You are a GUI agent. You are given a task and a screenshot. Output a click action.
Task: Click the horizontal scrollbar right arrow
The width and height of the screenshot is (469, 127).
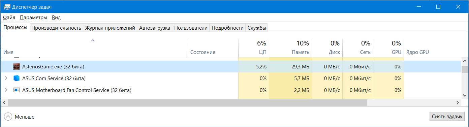click(x=458, y=102)
